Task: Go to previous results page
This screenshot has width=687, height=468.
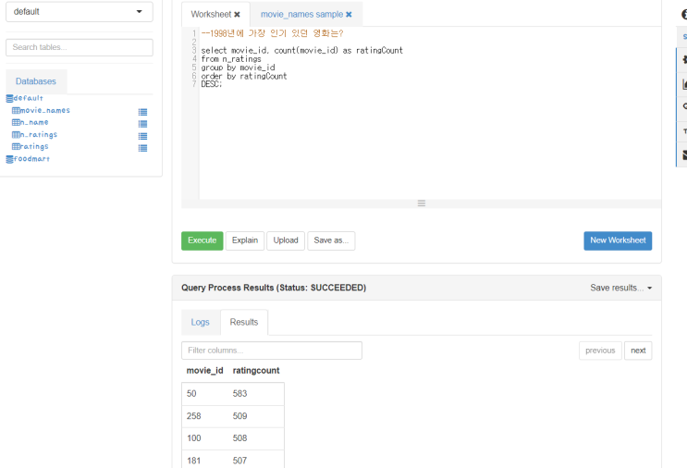Action: [600, 351]
